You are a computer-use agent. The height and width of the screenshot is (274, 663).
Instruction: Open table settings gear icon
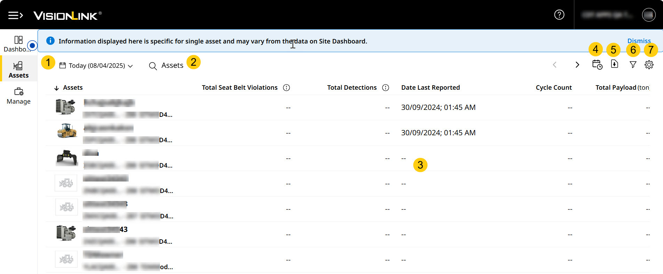(x=649, y=65)
